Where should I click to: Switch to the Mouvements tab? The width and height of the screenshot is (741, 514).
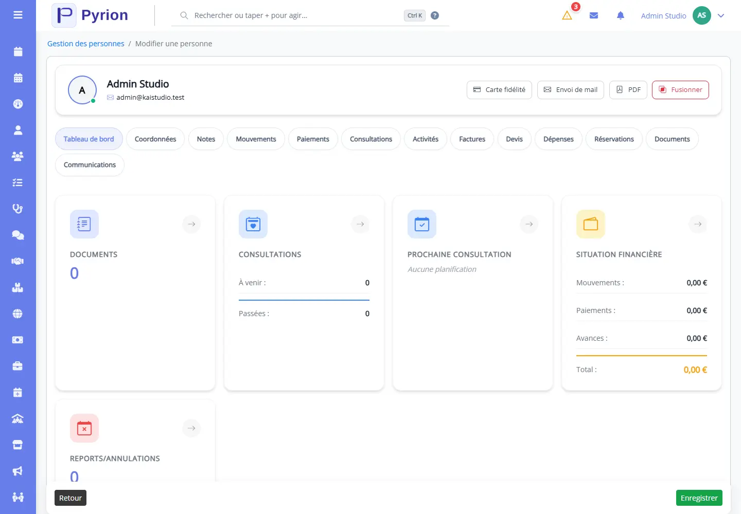point(256,139)
